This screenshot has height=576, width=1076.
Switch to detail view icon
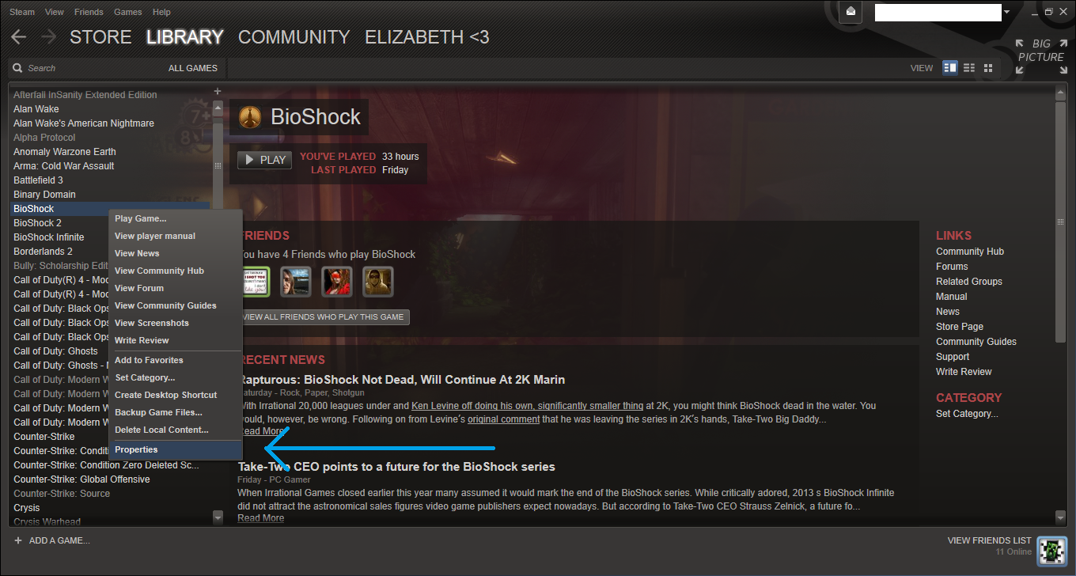pyautogui.click(x=950, y=68)
